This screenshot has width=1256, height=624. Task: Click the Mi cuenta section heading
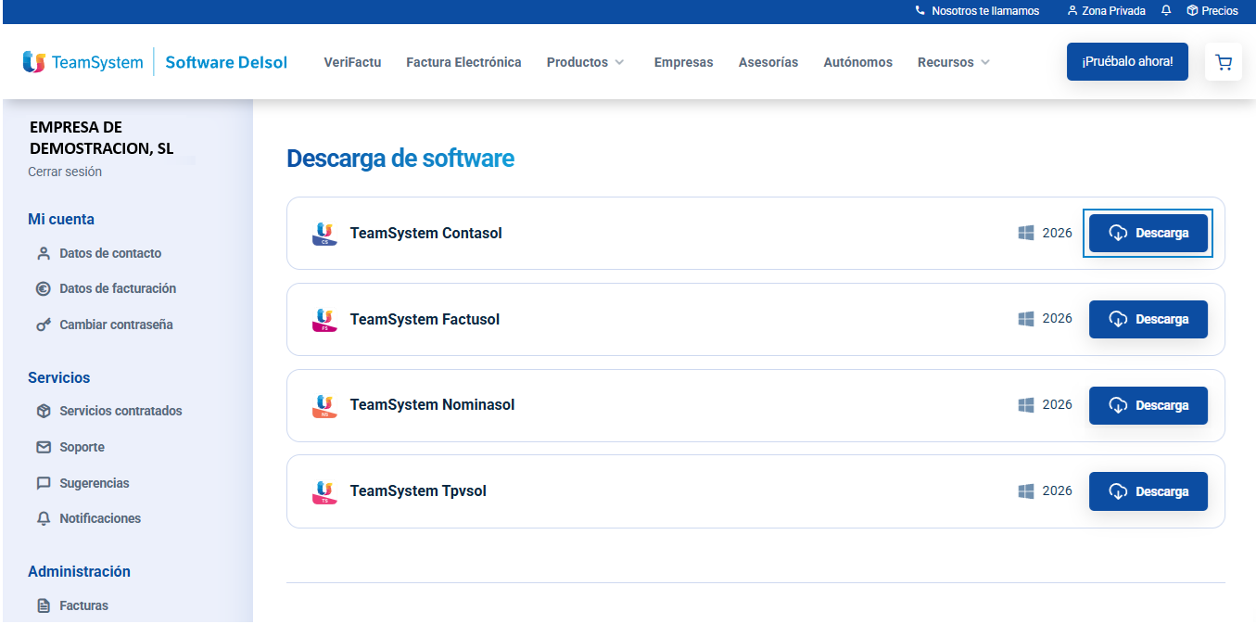click(x=61, y=219)
